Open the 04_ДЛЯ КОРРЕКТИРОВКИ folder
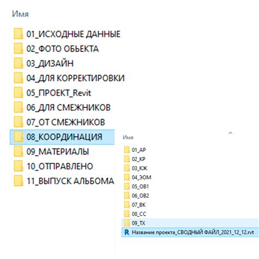 [x=69, y=78]
